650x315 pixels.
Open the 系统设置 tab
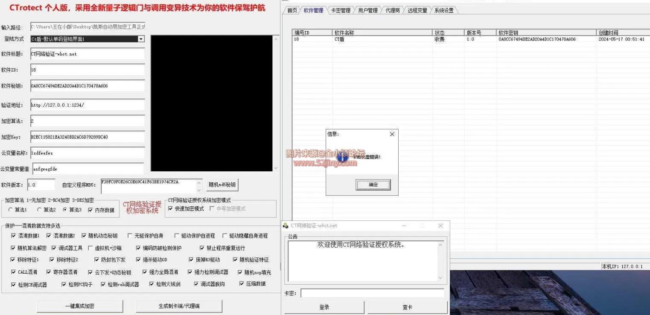pyautogui.click(x=444, y=10)
